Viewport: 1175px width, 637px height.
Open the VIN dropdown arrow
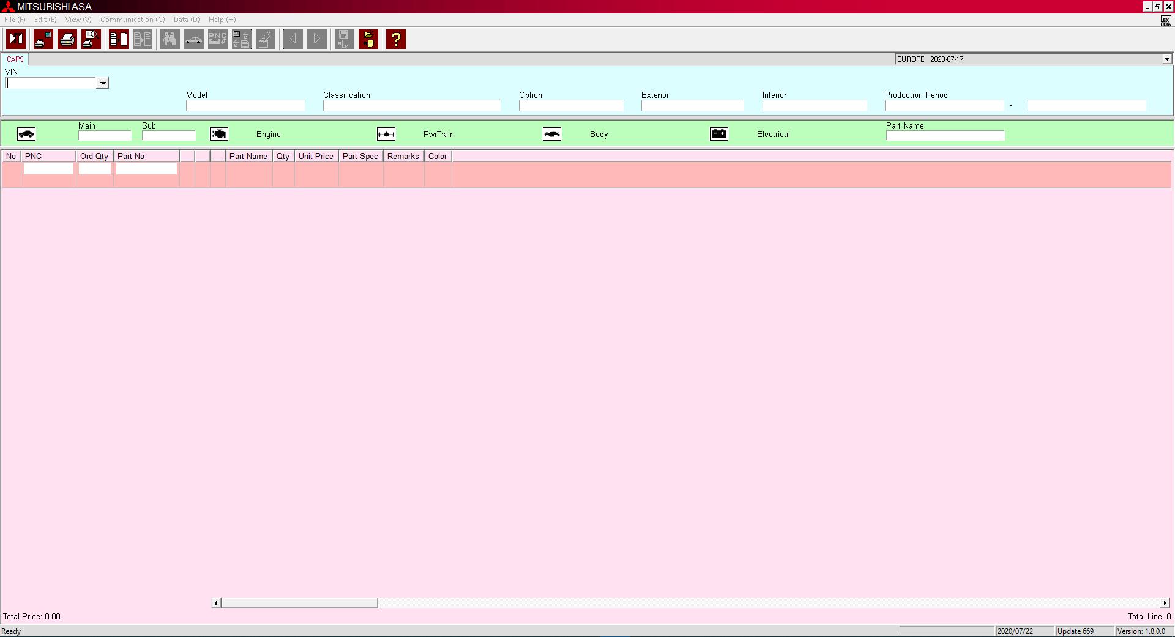[103, 83]
